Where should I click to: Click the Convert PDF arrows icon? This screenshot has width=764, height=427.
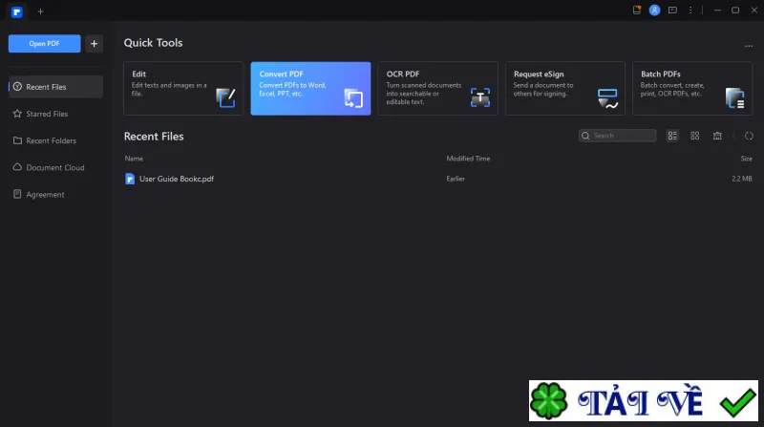click(353, 98)
